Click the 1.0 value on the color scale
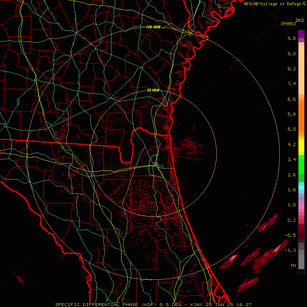Viewport: 307px width, 307px height. (x=292, y=205)
